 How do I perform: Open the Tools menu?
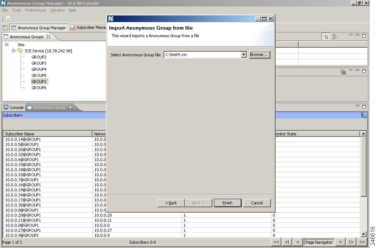[16, 10]
